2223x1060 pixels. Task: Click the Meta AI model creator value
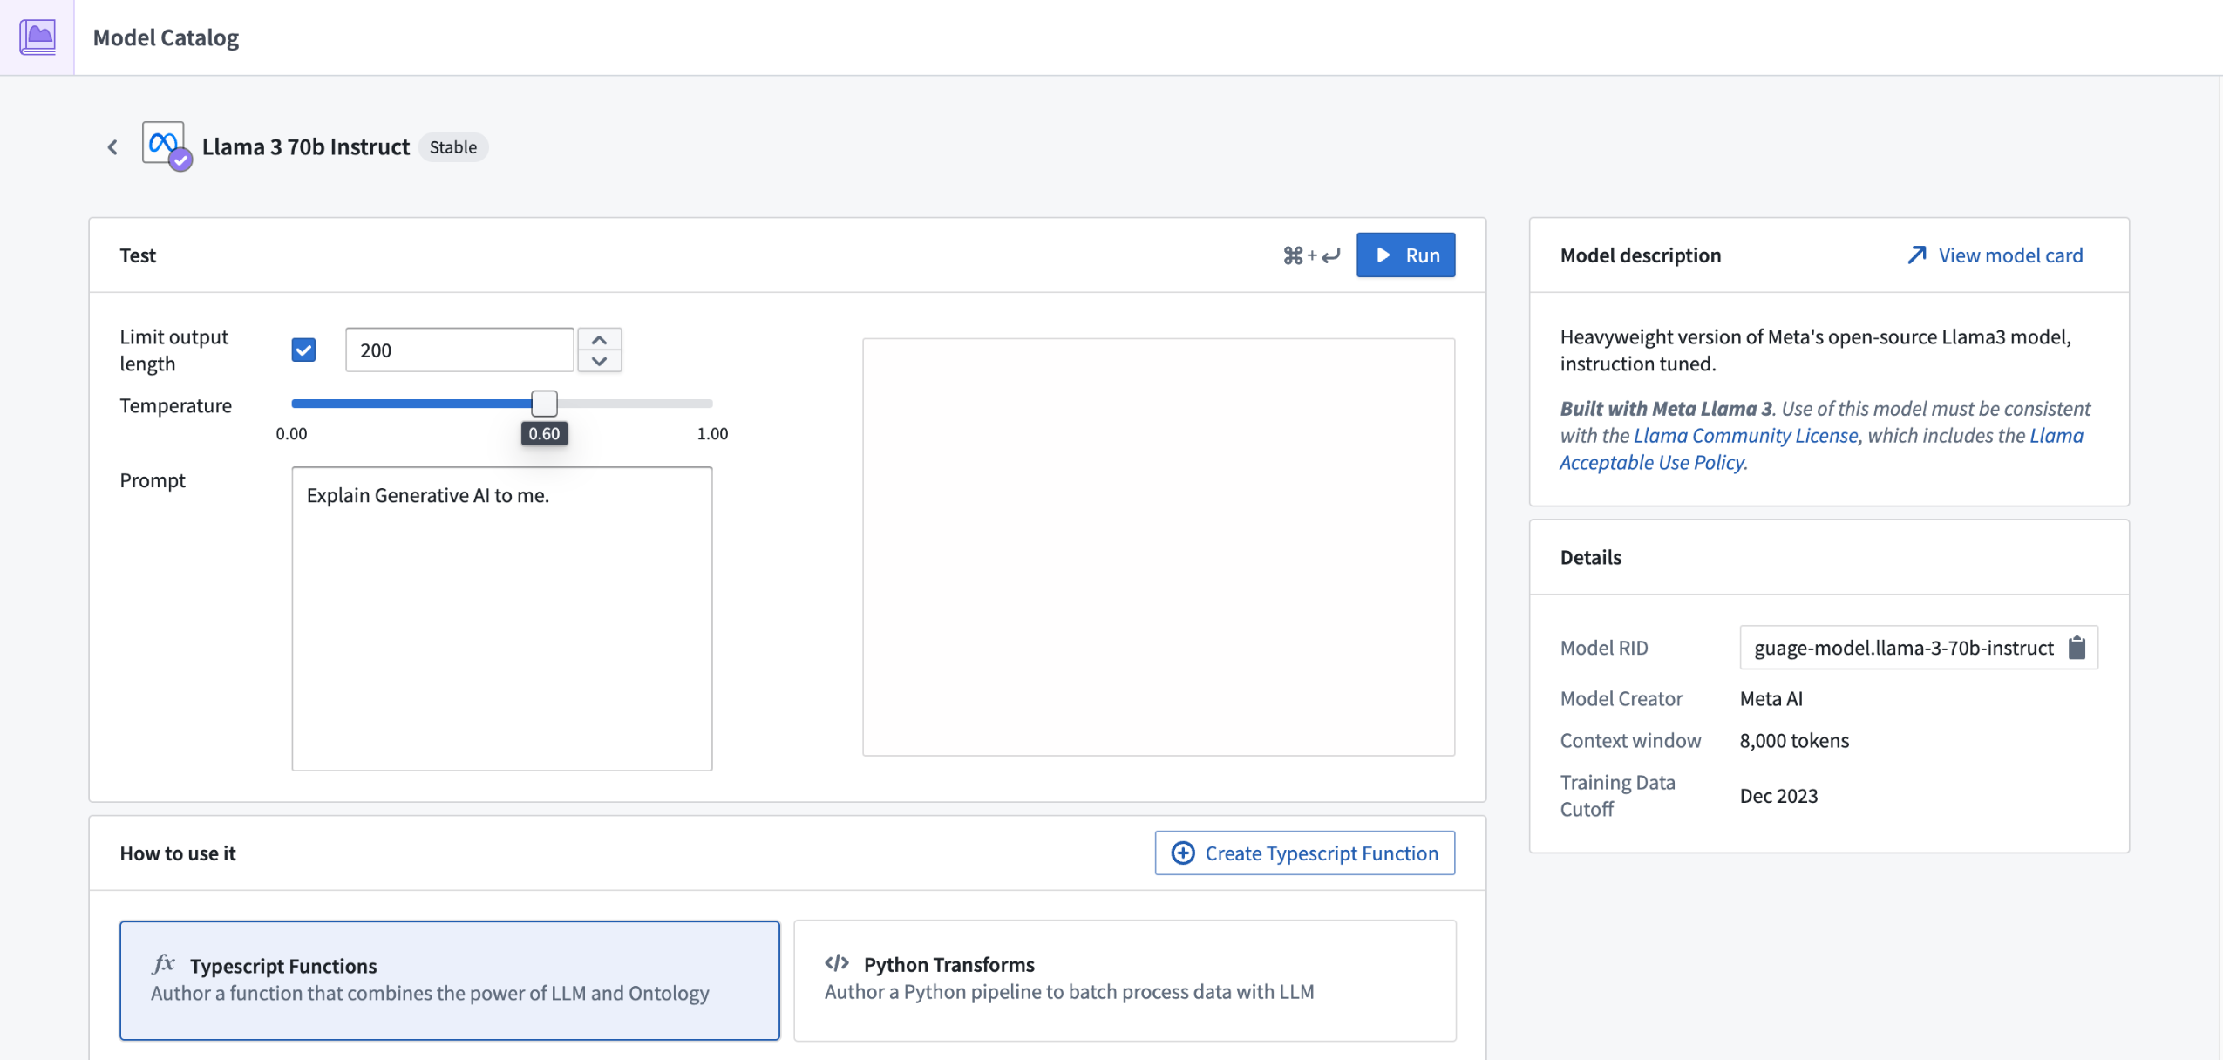[1771, 699]
